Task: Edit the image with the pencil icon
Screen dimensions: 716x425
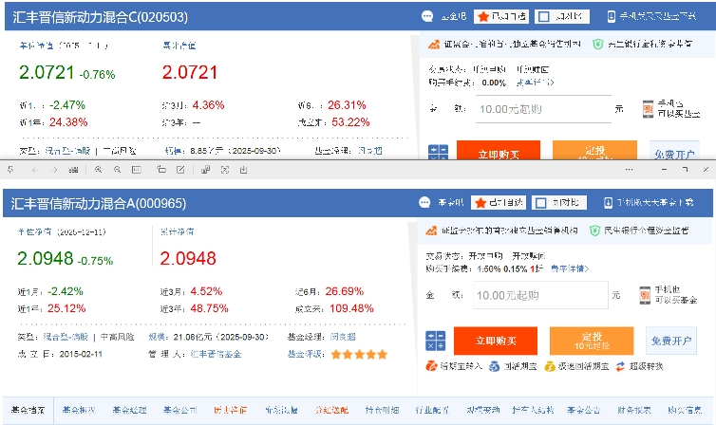Action: point(180,170)
